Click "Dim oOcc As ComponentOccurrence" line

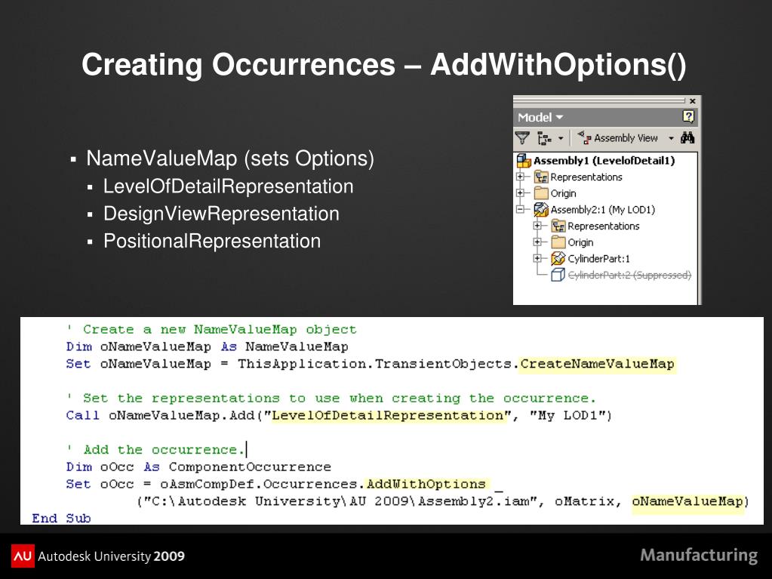(198, 467)
